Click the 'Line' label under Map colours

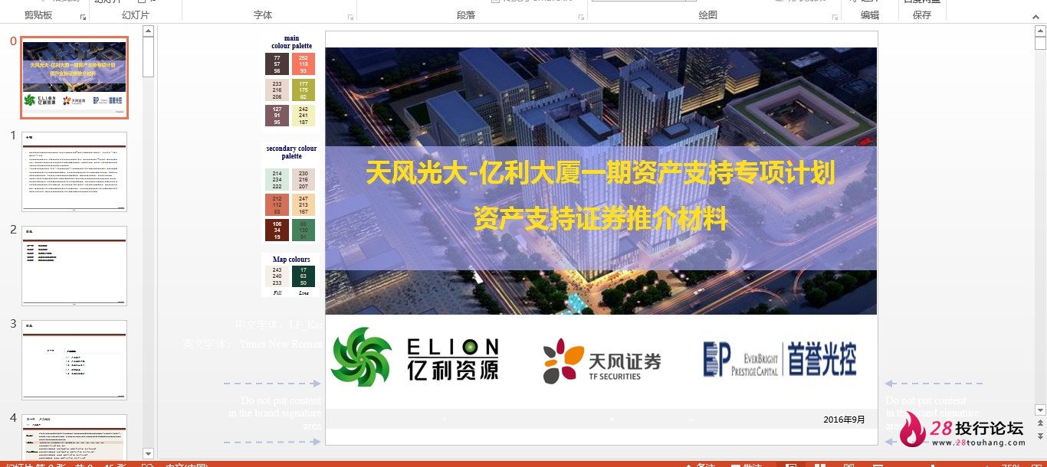[304, 292]
